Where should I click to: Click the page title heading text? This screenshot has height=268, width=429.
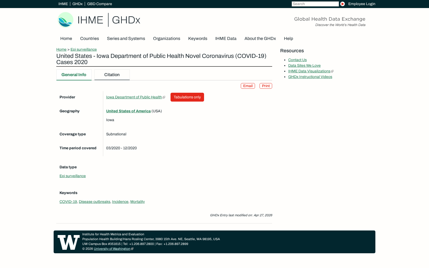(161, 59)
